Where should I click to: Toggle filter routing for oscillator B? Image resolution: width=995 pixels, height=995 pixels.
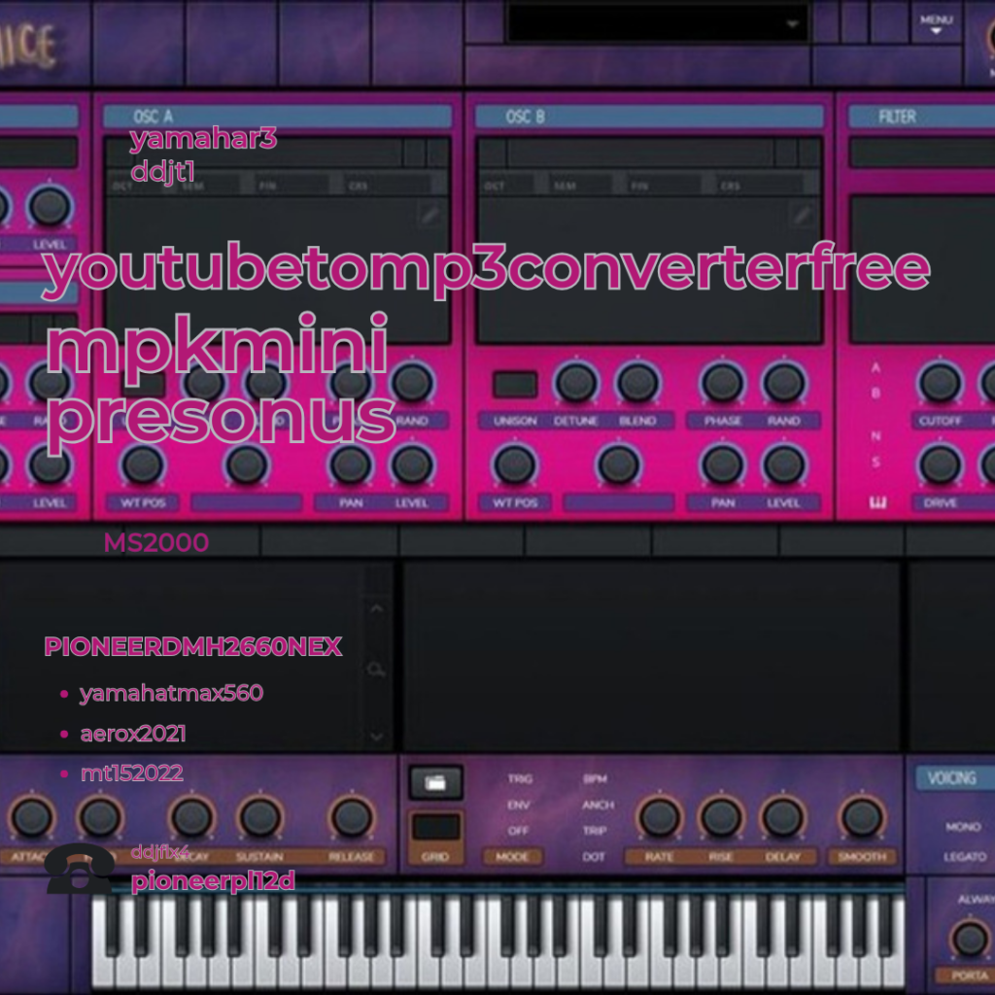(x=876, y=394)
